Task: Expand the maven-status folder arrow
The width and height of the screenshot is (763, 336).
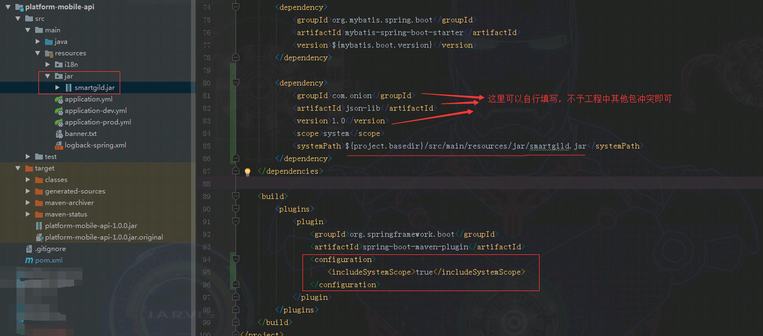Action: (28, 214)
